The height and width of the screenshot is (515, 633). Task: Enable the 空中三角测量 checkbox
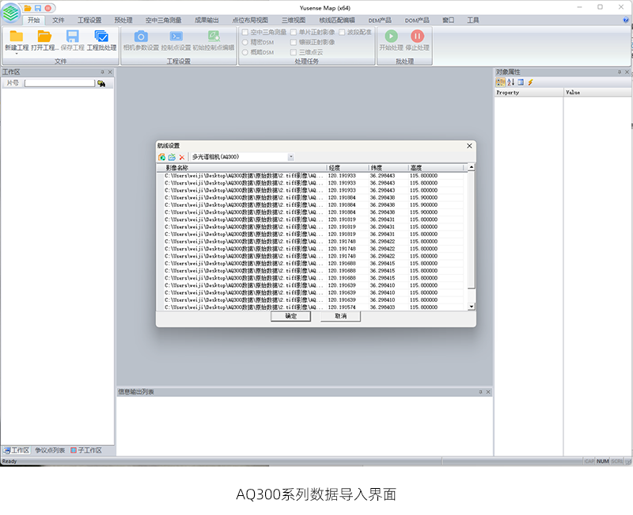tap(245, 32)
